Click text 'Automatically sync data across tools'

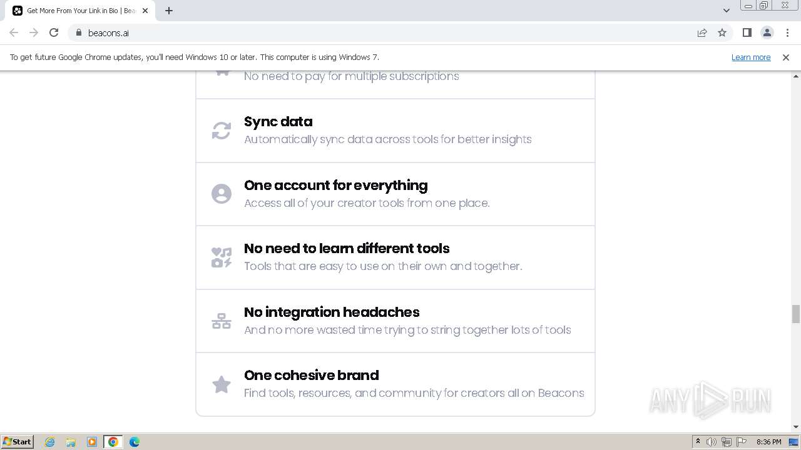tap(341, 139)
